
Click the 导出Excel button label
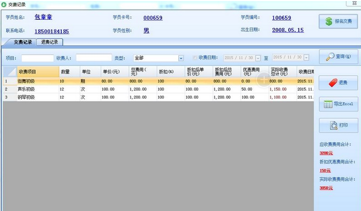(x=343, y=104)
